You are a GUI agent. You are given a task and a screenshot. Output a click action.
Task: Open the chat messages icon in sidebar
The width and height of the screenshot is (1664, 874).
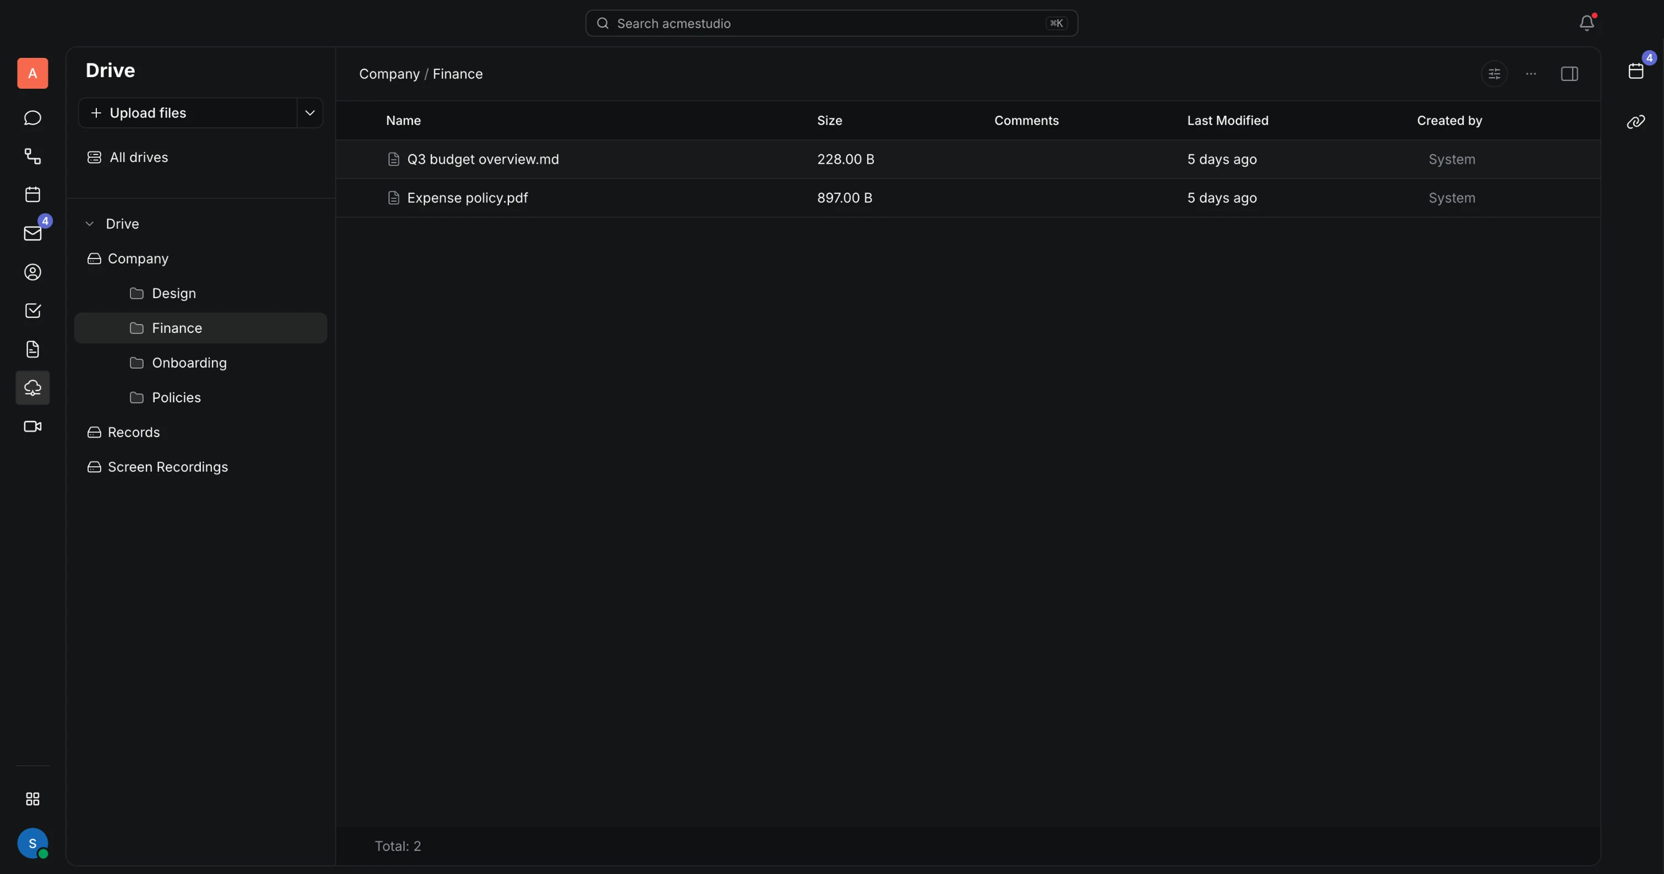point(32,118)
